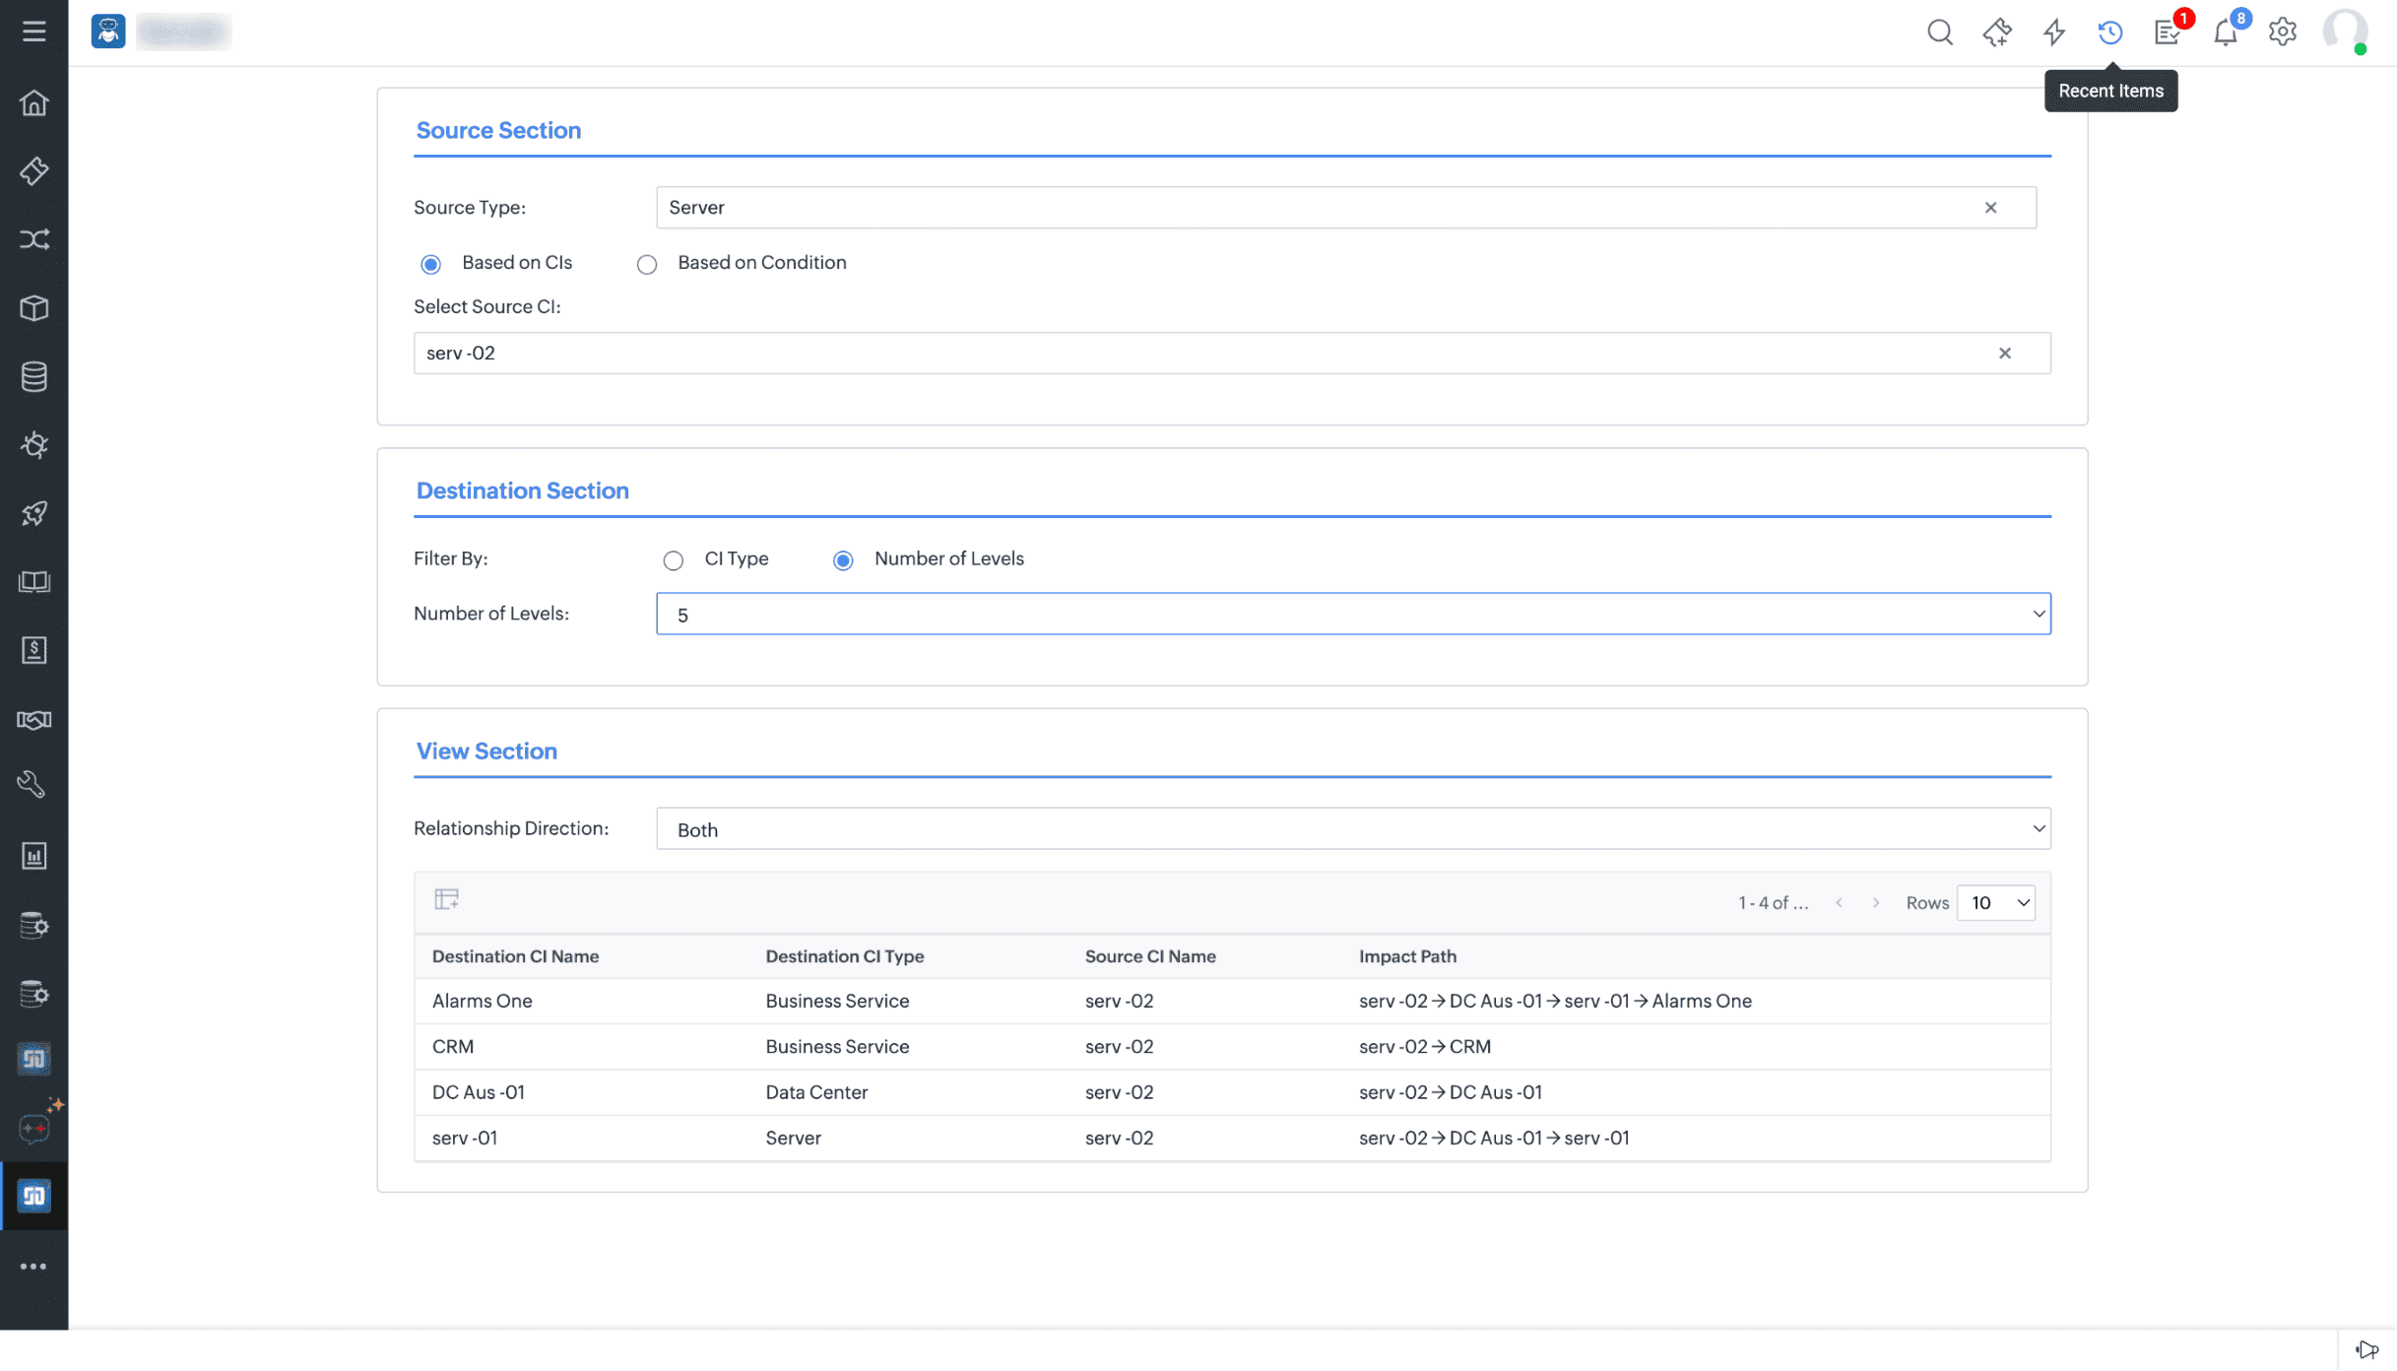The height and width of the screenshot is (1371, 2397).
Task: Open the Recent Items clock icon
Action: pyautogui.click(x=2109, y=32)
